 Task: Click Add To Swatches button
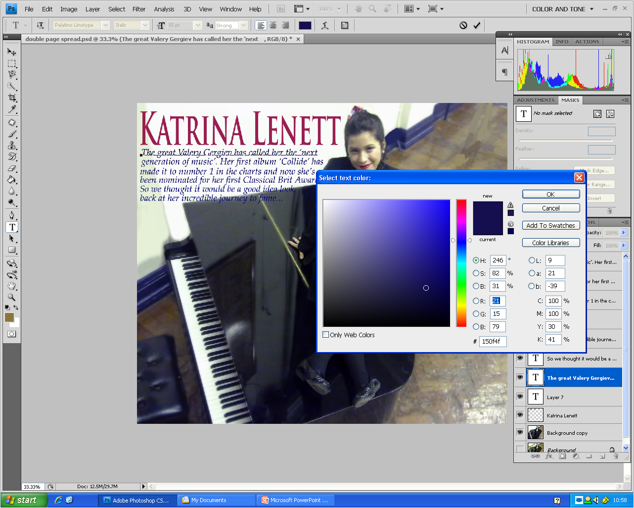click(551, 225)
